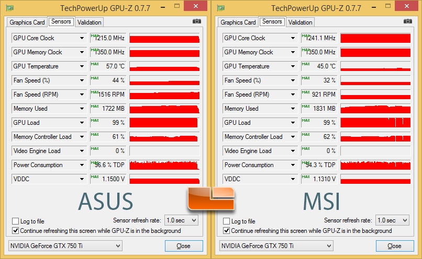Enable Log to file in MSI window
Image resolution: width=422 pixels, height=259 pixels.
tap(226, 221)
